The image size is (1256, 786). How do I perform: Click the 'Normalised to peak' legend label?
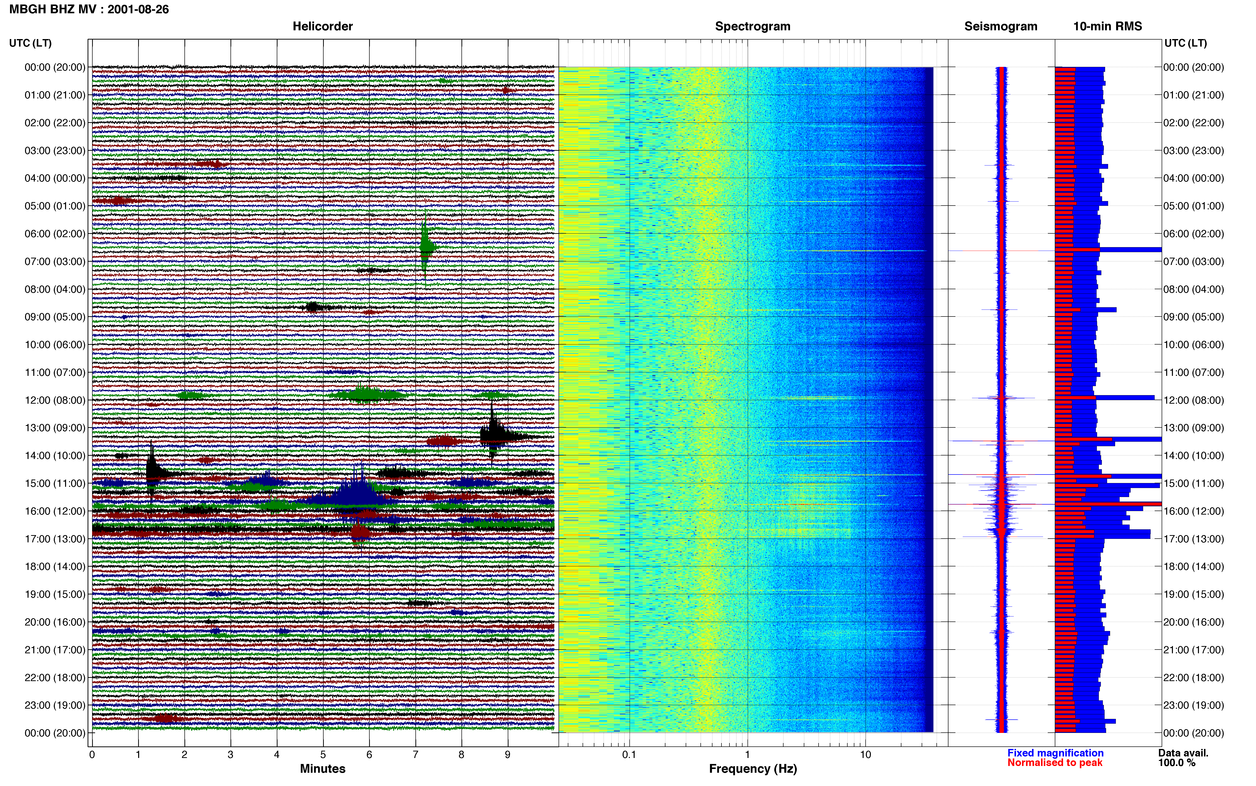[x=1055, y=763]
